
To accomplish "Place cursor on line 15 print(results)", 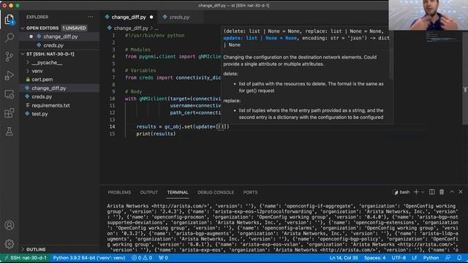I will tap(156, 134).
